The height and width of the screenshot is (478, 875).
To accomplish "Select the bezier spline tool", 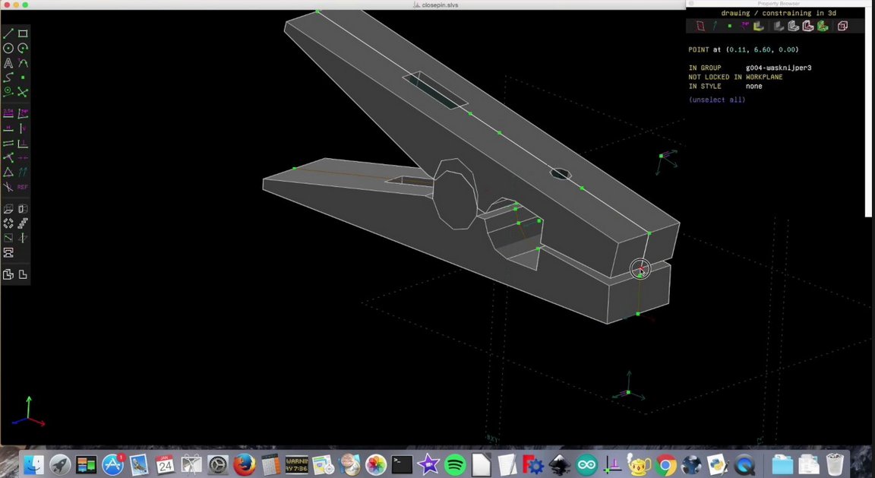I will 8,77.
